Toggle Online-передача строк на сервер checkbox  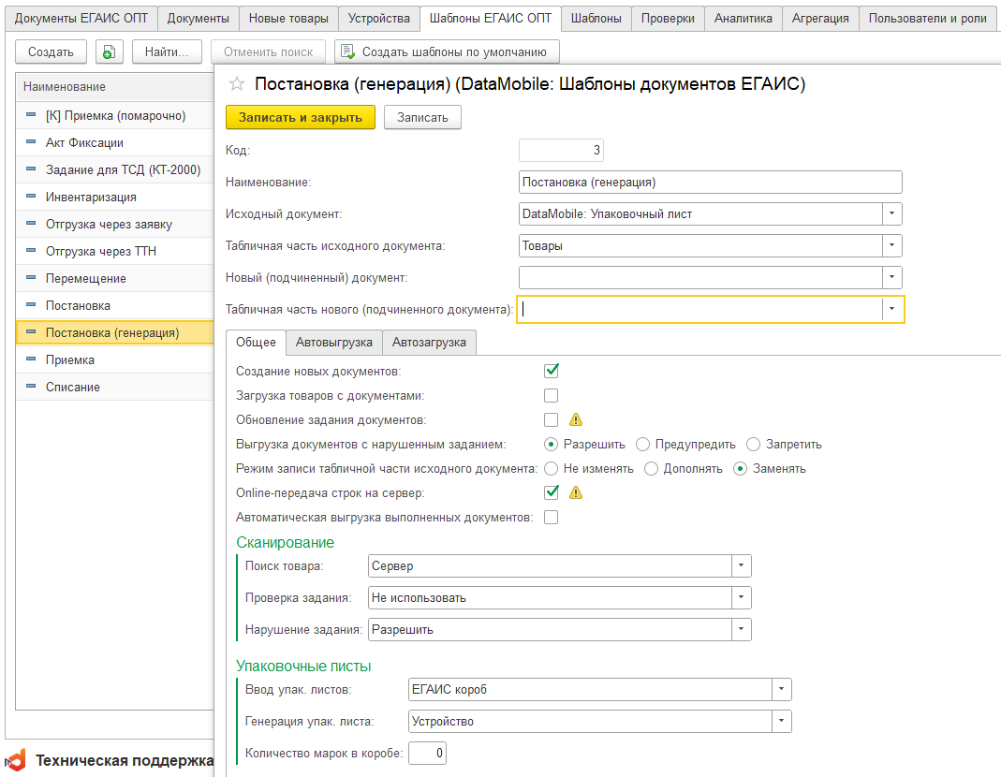[x=551, y=492]
